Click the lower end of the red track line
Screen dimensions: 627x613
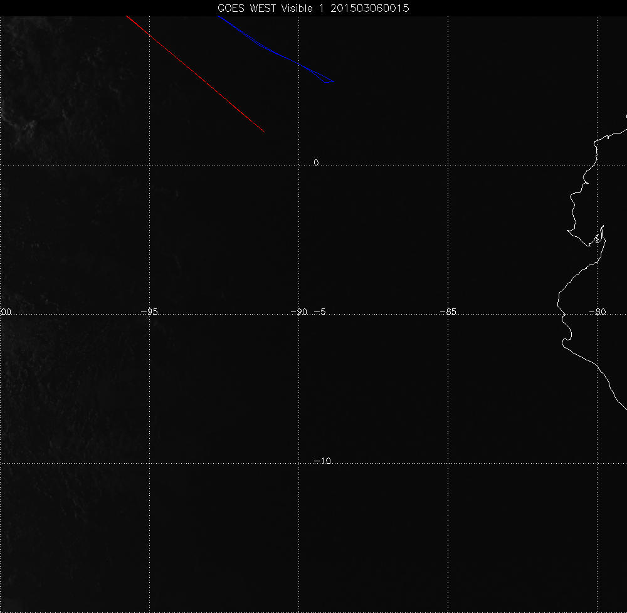coord(263,130)
